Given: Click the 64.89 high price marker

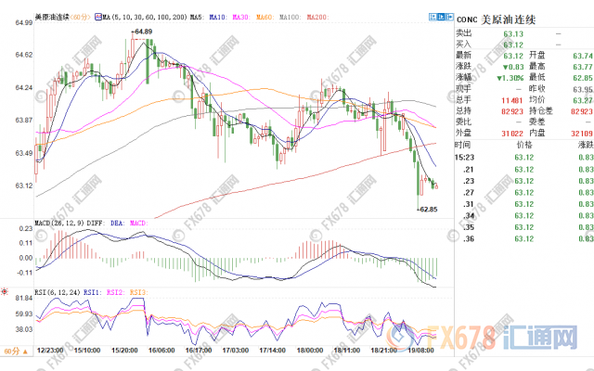Looking at the screenshot, I should pos(141,32).
